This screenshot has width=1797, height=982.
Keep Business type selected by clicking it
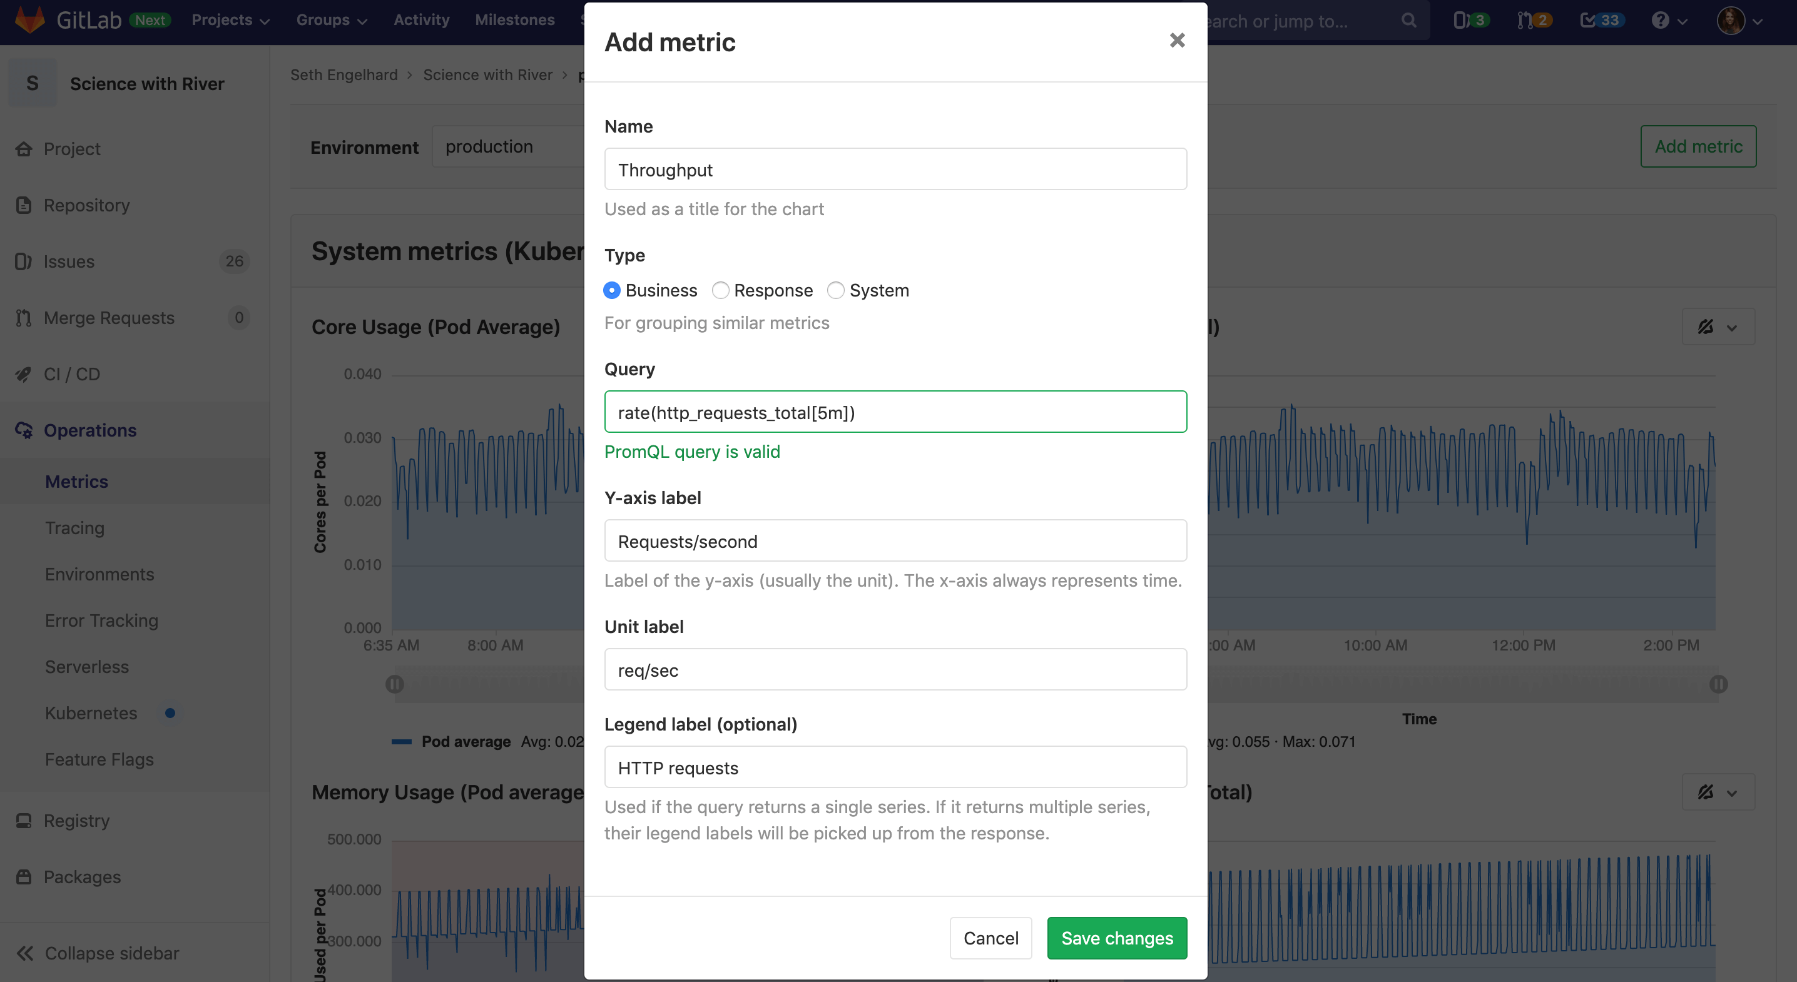612,290
